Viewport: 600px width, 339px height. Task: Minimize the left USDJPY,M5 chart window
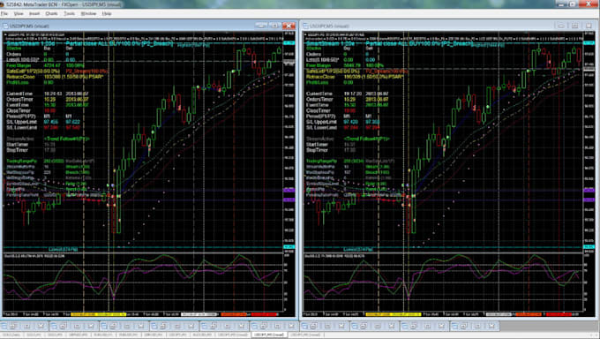261,26
